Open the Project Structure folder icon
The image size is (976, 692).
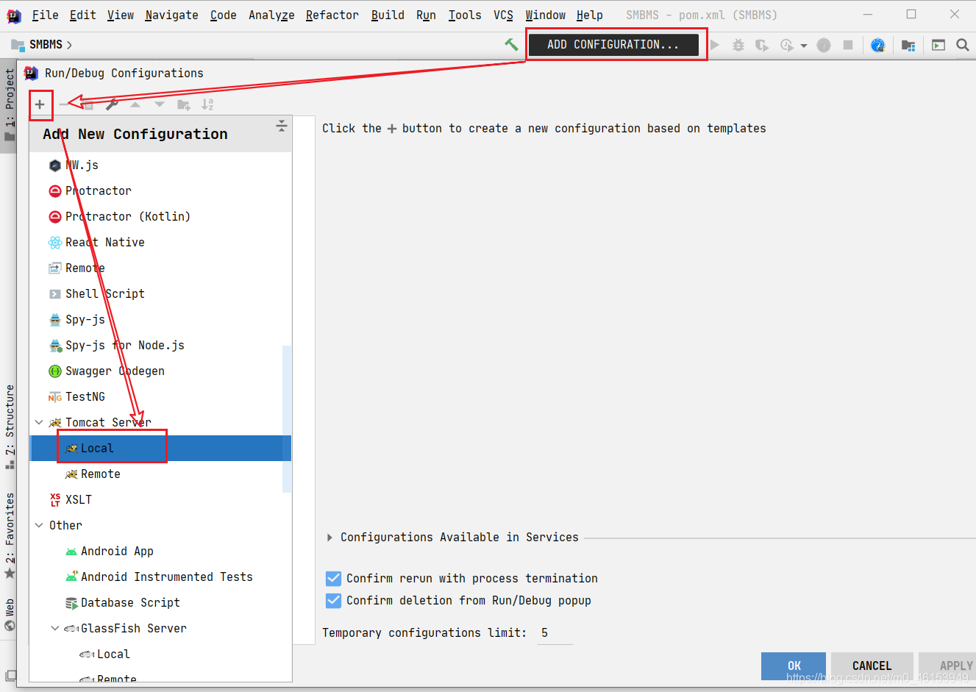click(x=908, y=45)
